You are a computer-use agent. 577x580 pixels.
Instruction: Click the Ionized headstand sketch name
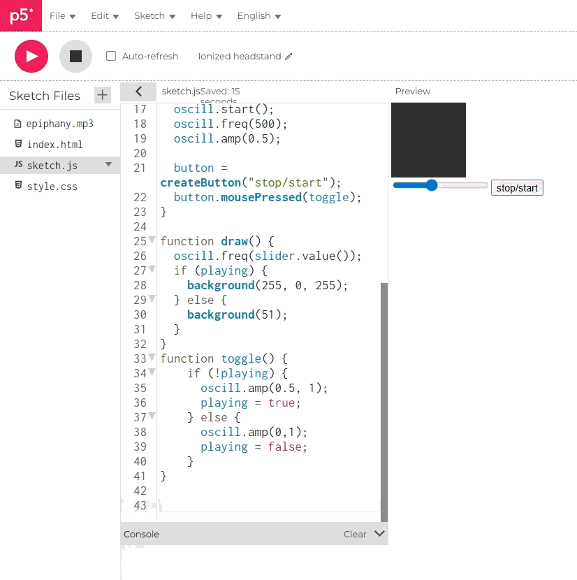pos(240,56)
